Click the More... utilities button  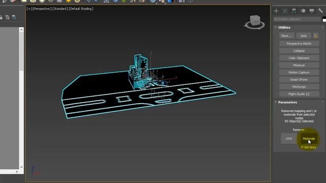[x=287, y=36]
